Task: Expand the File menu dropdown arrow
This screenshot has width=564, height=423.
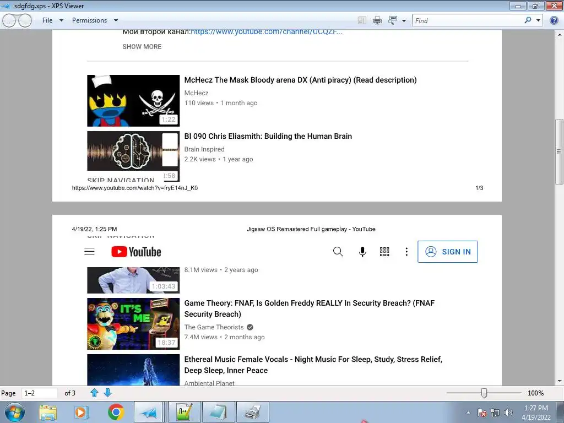Action: click(61, 20)
